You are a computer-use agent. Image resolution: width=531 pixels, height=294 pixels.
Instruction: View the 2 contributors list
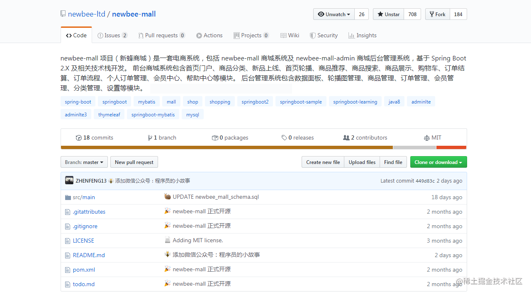coord(365,138)
